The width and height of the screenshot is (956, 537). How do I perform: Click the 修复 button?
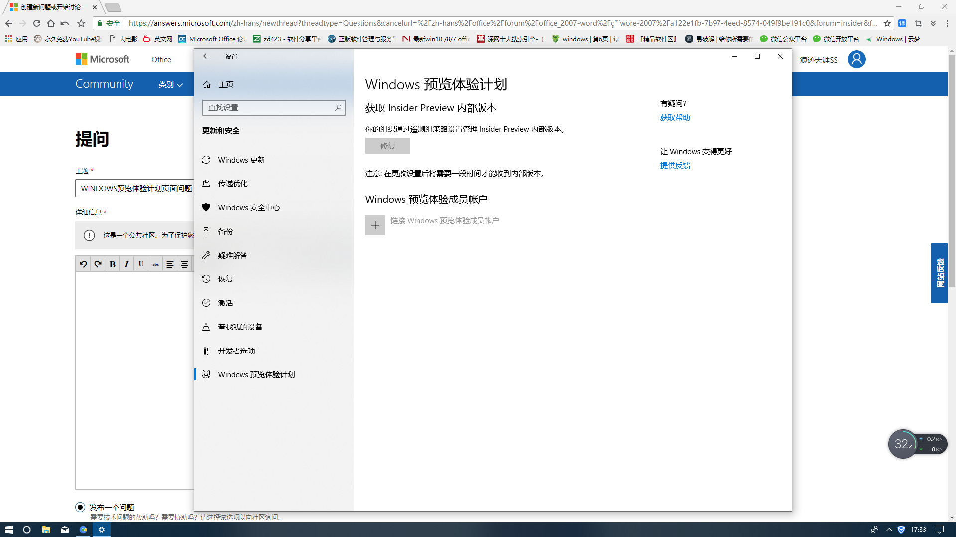[x=387, y=146]
